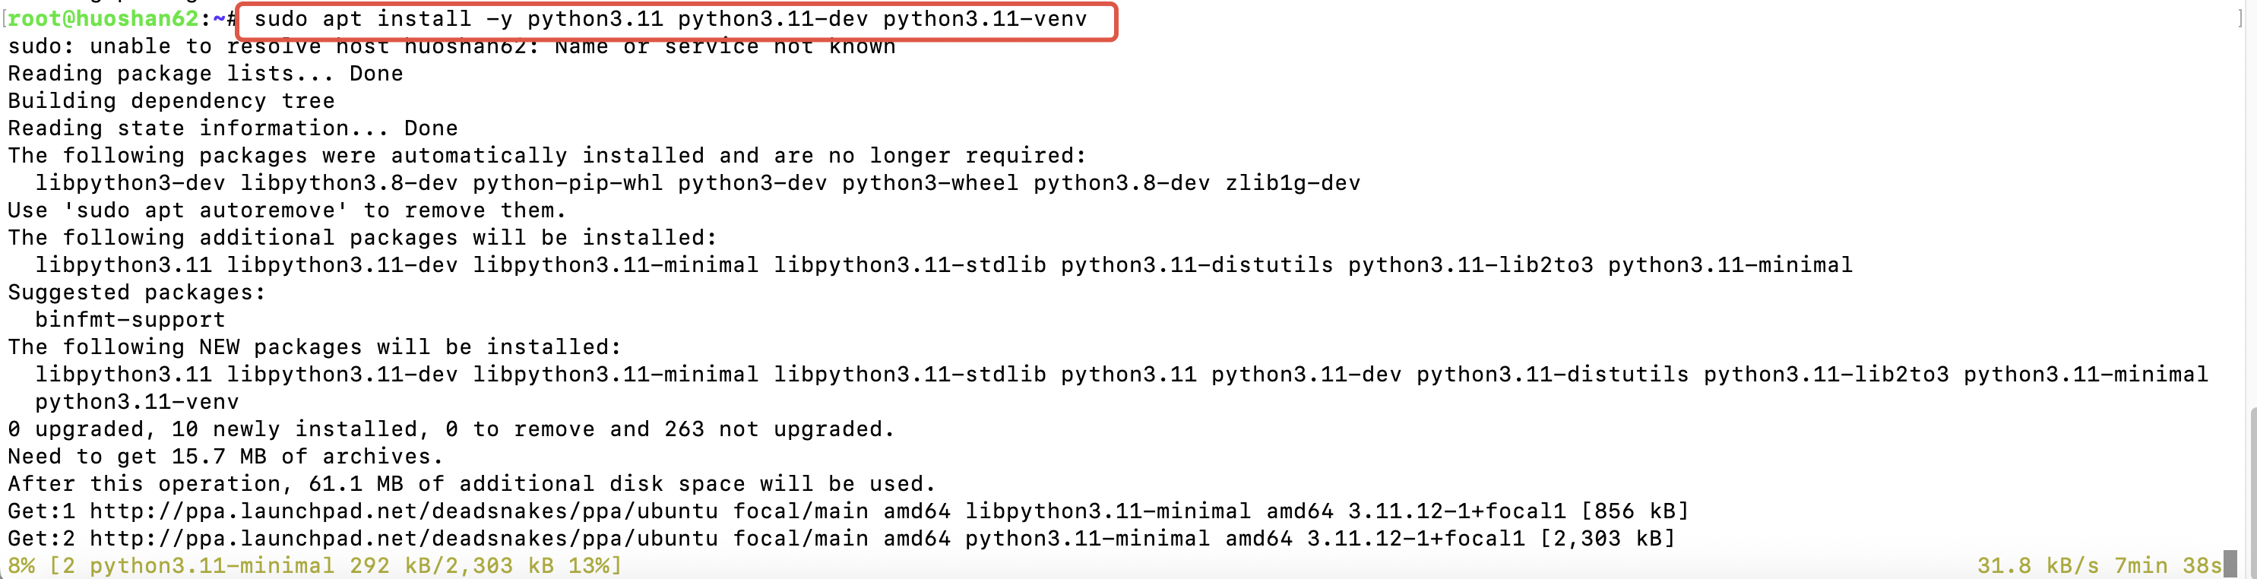Open the deadsnakes PPA URL in Get:2 line
The image size is (2257, 579).
pos(404,538)
